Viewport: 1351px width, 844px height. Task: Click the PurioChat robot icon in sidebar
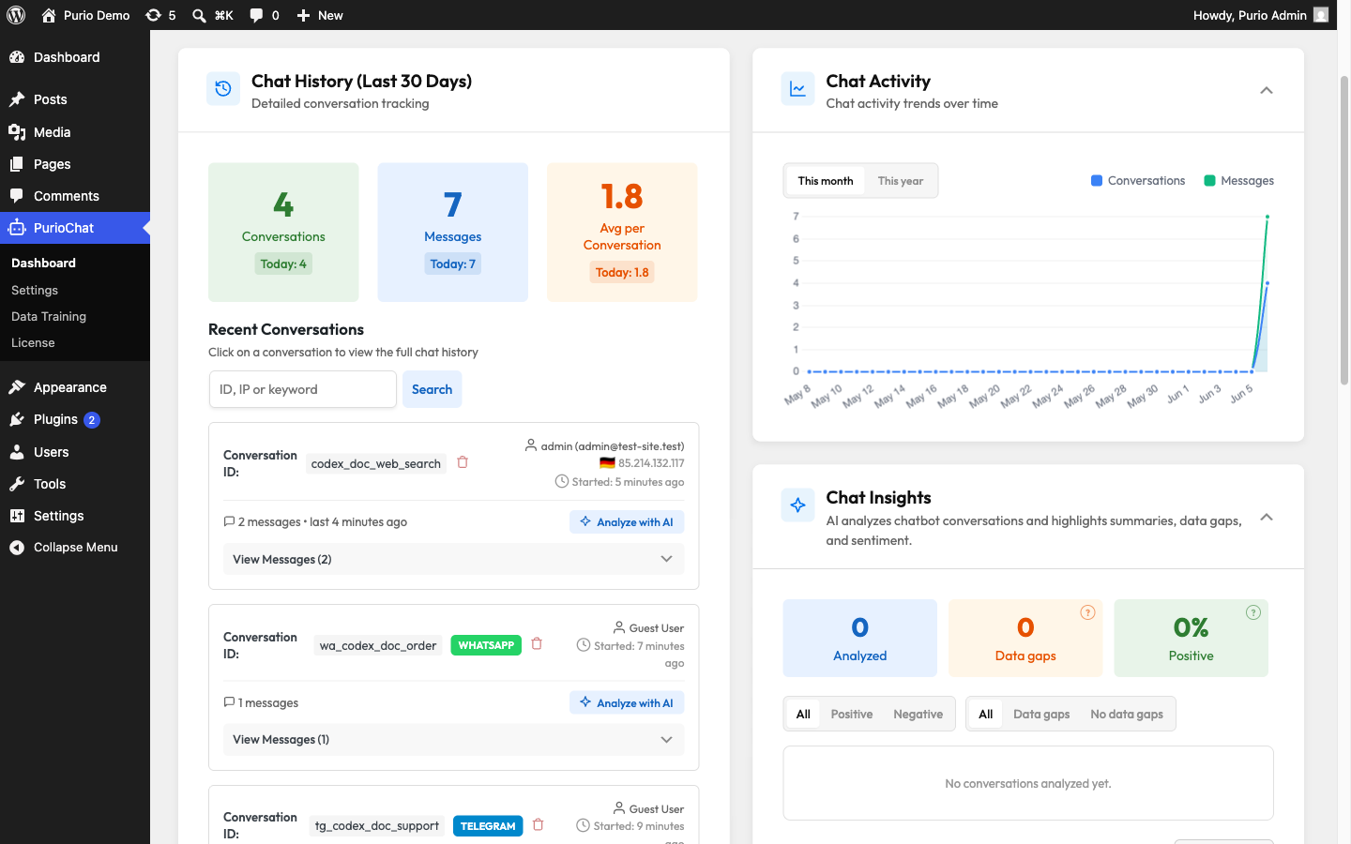pyautogui.click(x=17, y=228)
